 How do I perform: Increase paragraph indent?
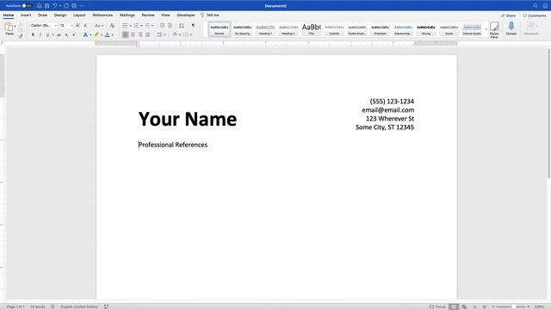coord(170,26)
